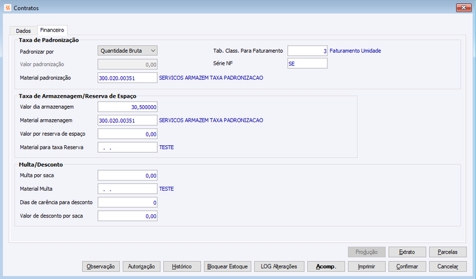Click the Valor de desconto por saca field
476x279 pixels.
(x=128, y=216)
